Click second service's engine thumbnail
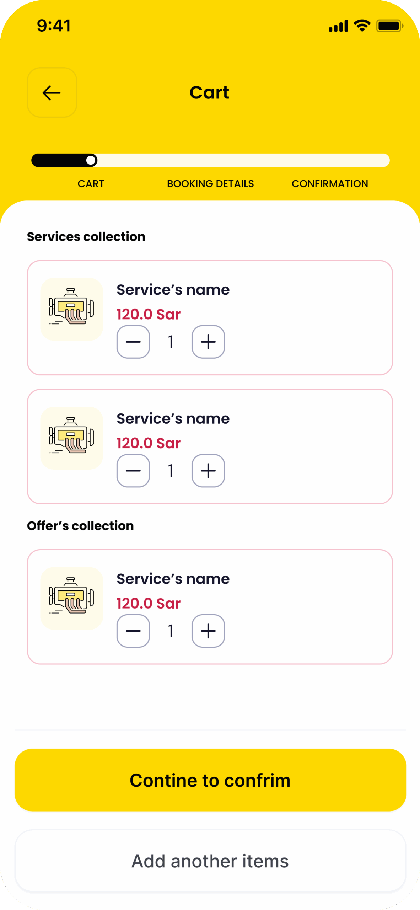The width and height of the screenshot is (420, 910). click(72, 438)
